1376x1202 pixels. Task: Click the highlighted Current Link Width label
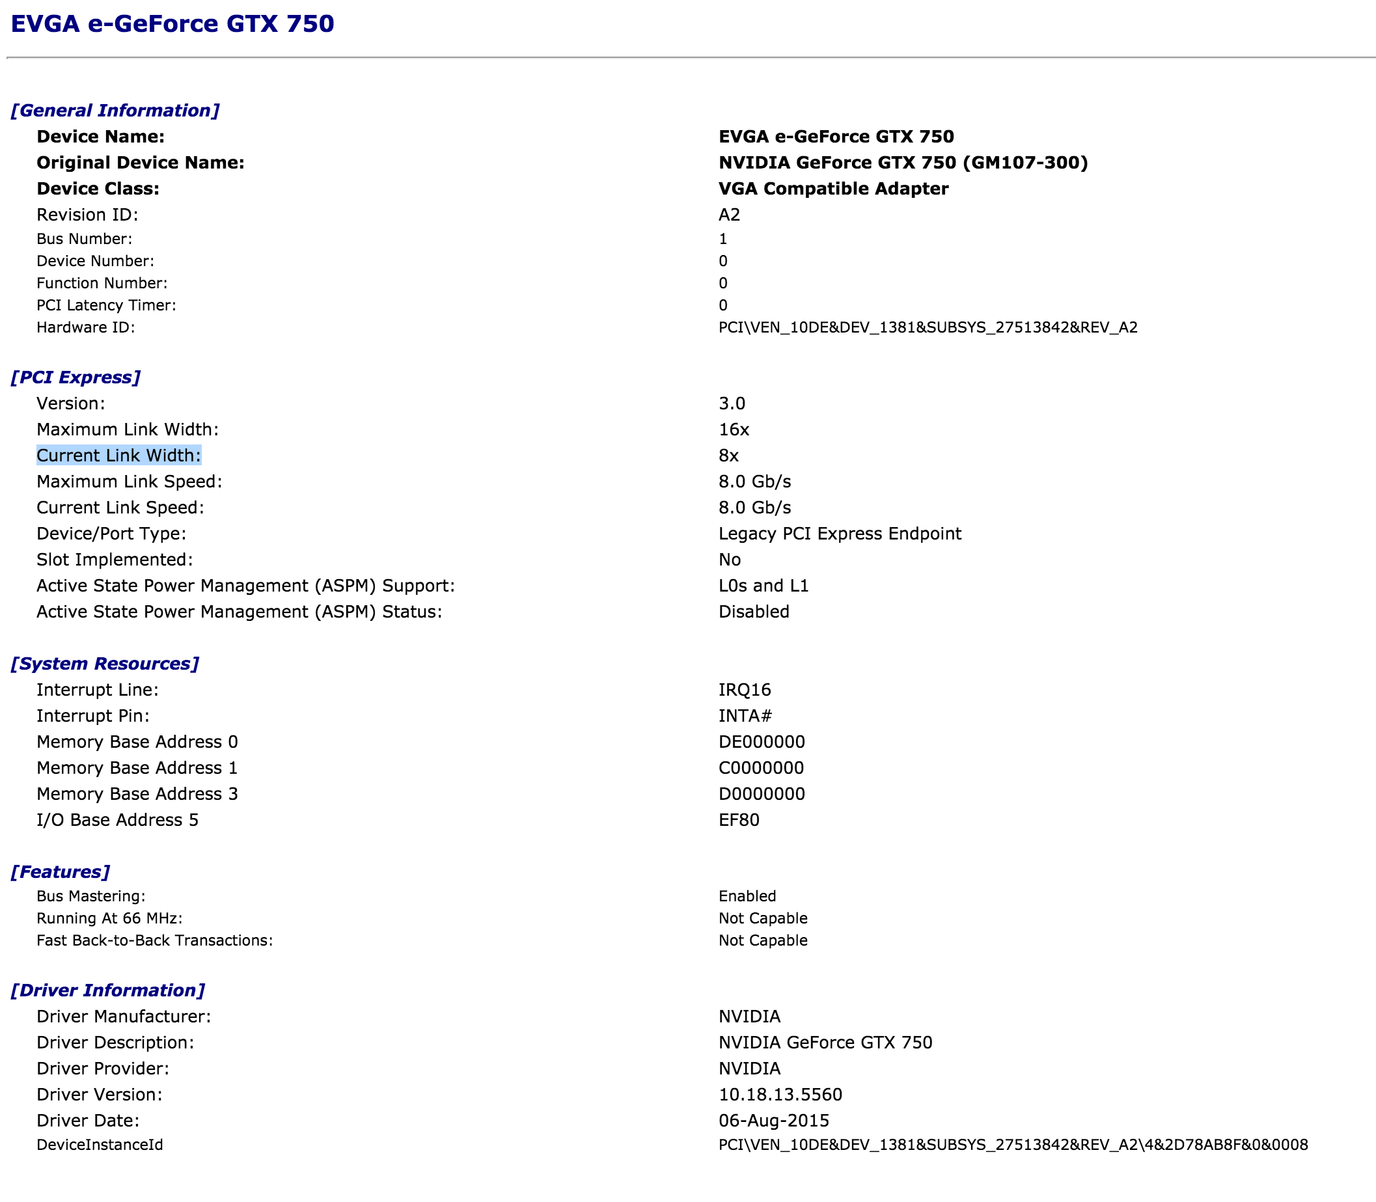click(118, 456)
